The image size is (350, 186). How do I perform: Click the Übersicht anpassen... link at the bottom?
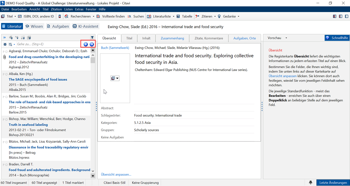pyautogui.click(x=116, y=175)
